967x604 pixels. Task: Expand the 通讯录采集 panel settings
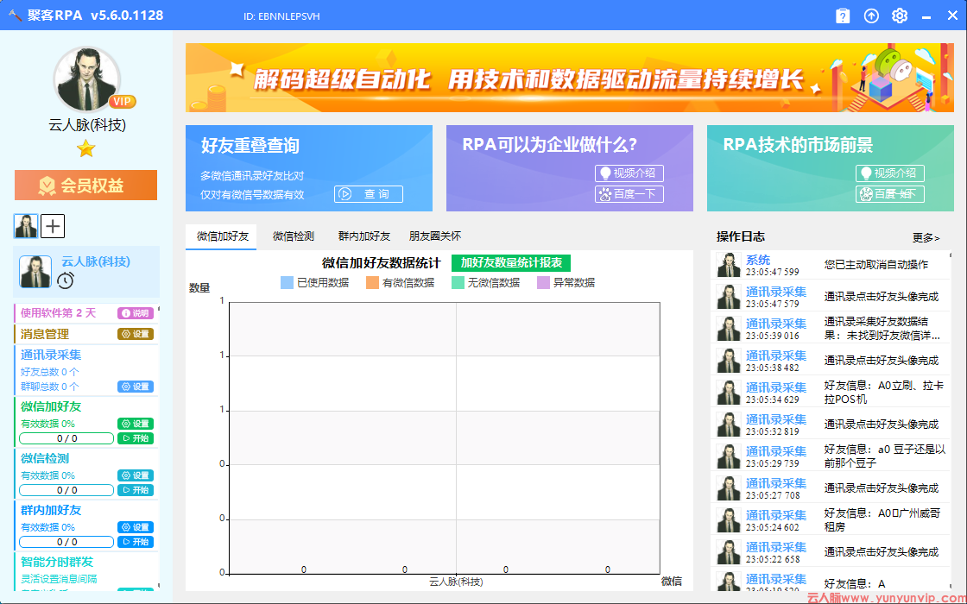click(x=136, y=387)
